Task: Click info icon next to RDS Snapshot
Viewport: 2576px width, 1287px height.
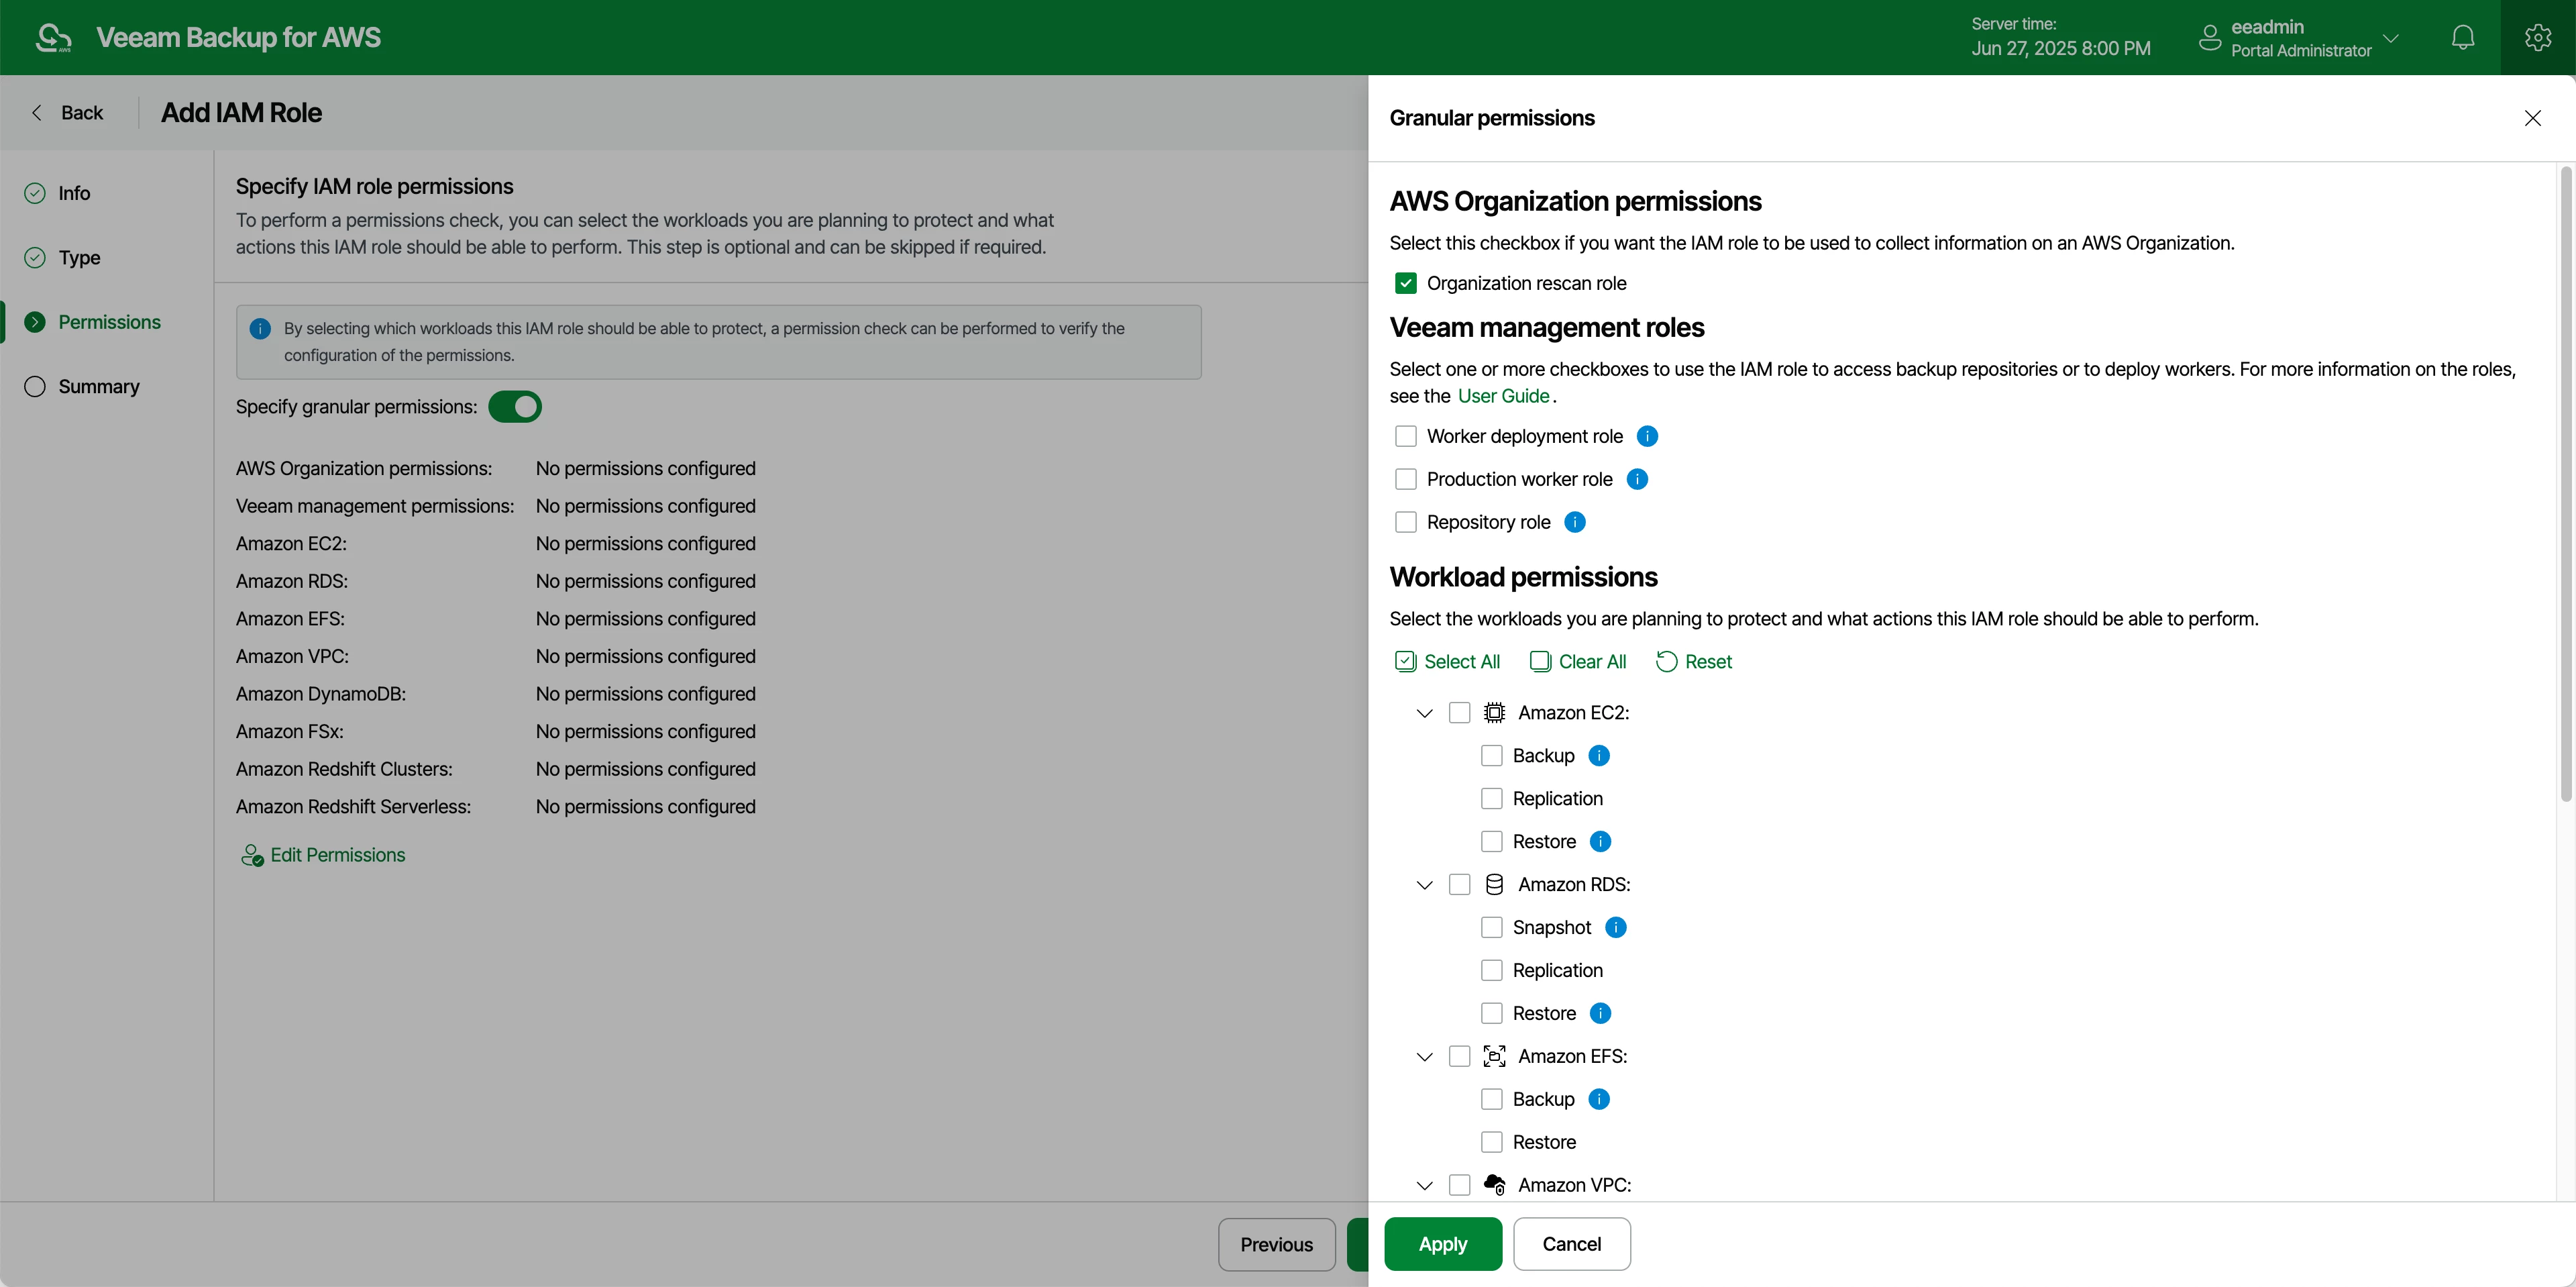Action: [1616, 927]
